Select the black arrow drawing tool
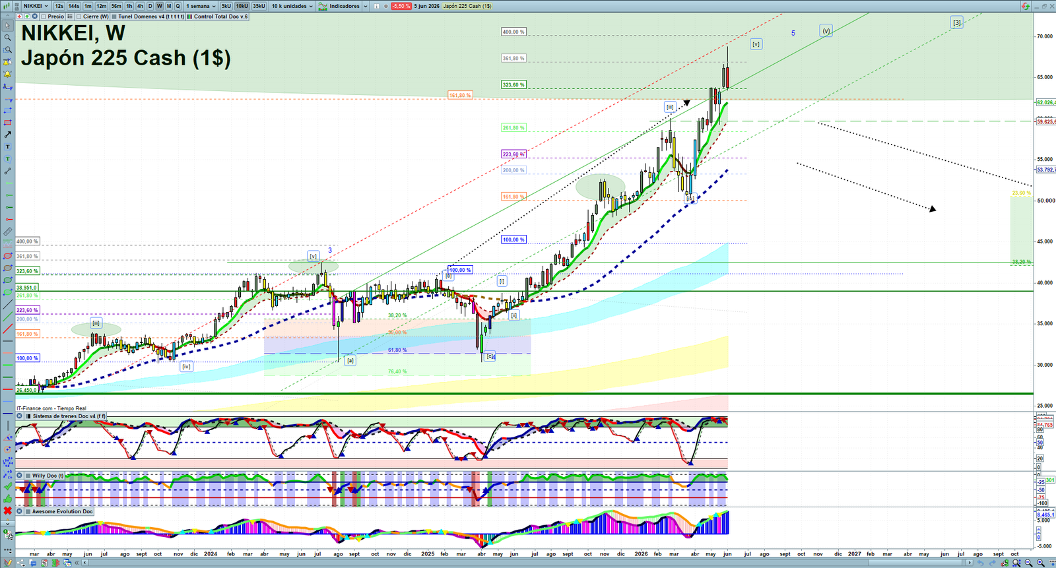This screenshot has height=568, width=1056. point(7,135)
